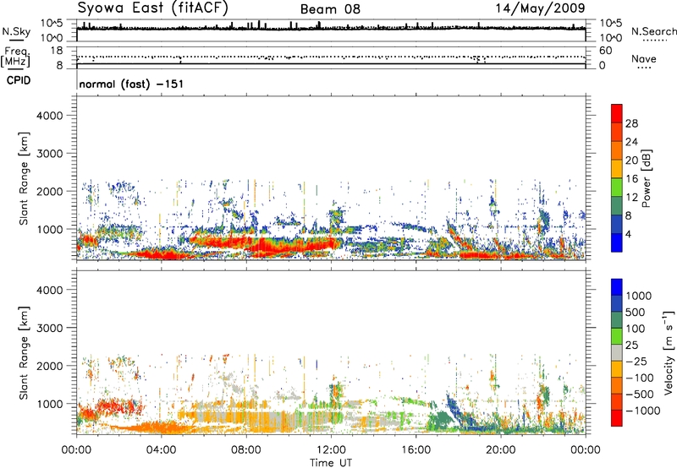Click the '28' tick on Power colorbar
677x468 pixels.
(x=631, y=123)
